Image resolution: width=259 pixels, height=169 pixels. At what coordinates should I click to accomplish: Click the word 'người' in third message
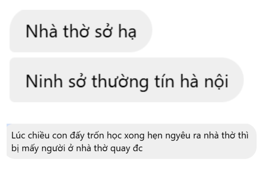pos(53,148)
